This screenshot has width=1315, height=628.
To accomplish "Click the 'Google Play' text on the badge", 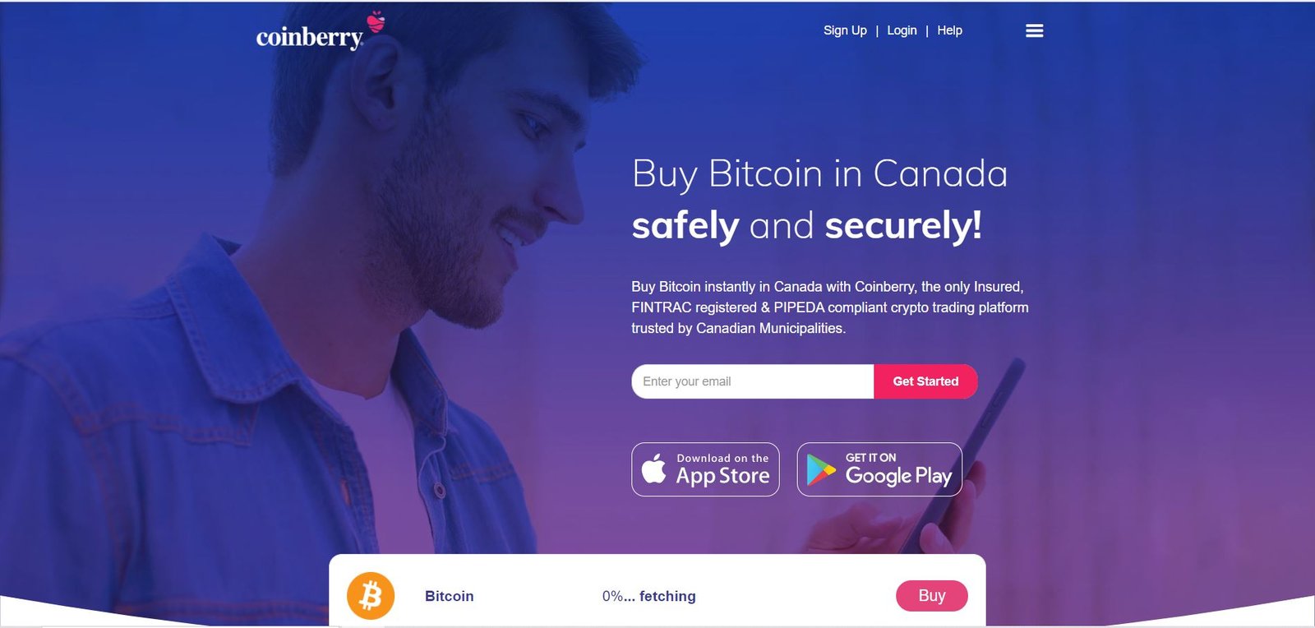I will click(x=898, y=476).
